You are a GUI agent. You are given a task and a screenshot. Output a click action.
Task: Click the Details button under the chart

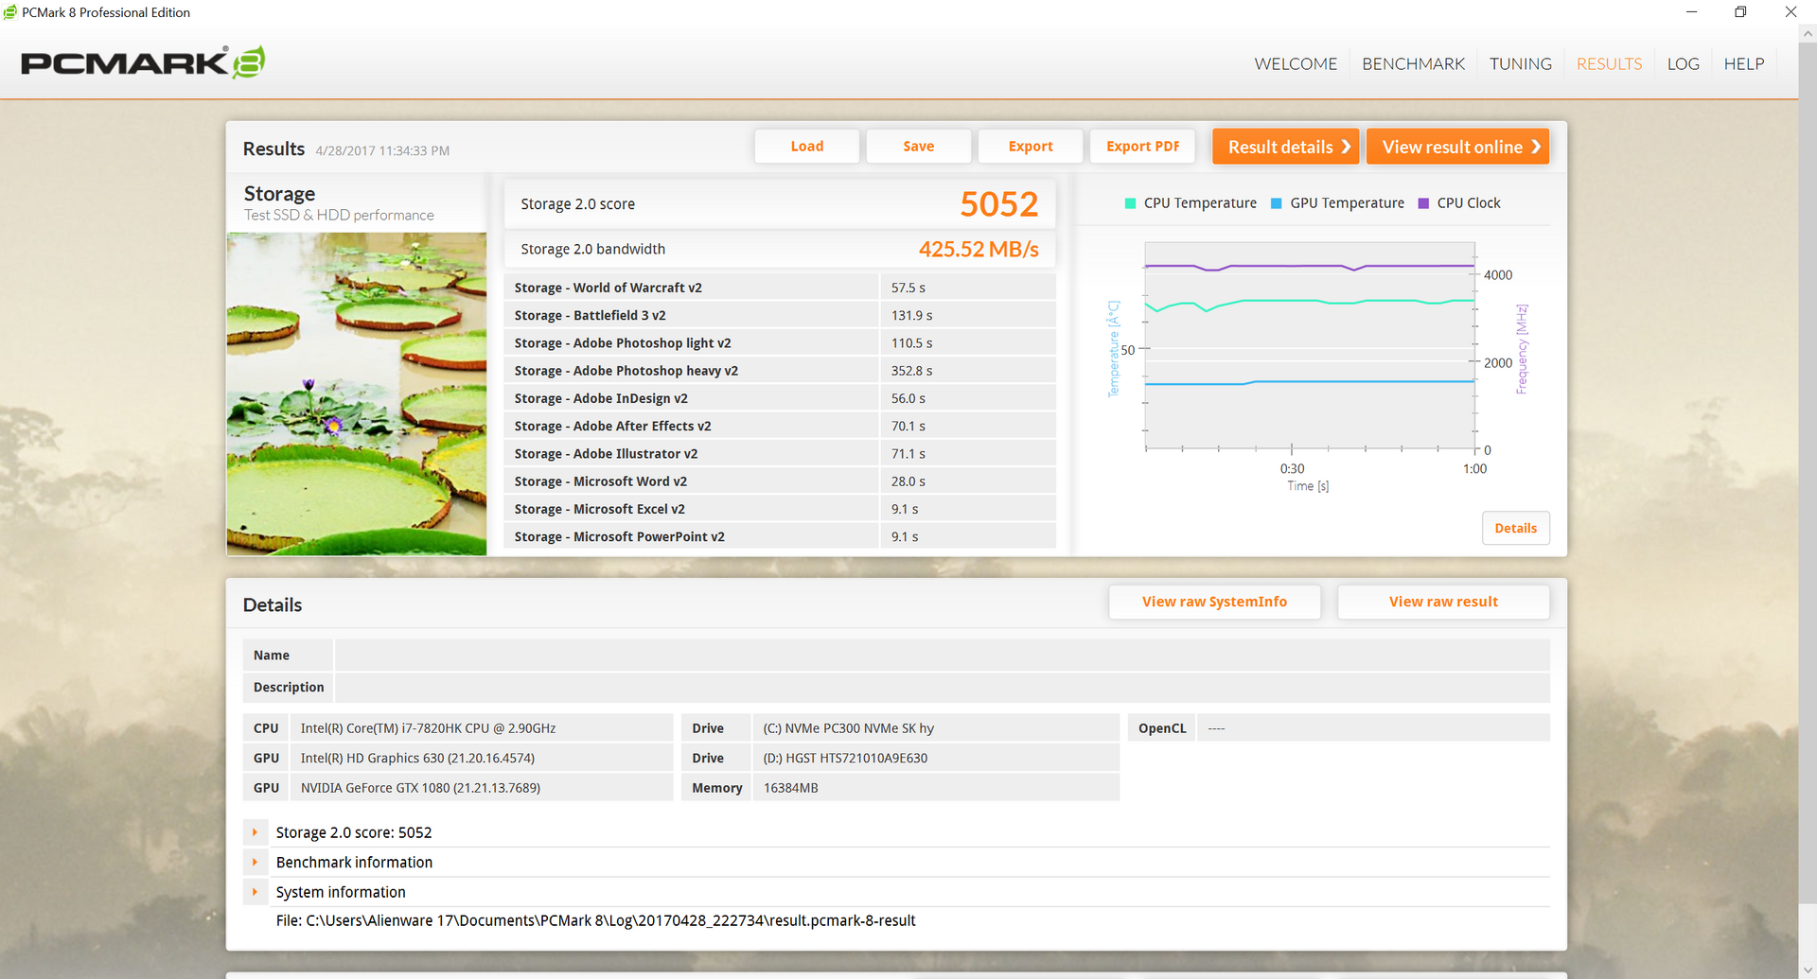(x=1516, y=529)
